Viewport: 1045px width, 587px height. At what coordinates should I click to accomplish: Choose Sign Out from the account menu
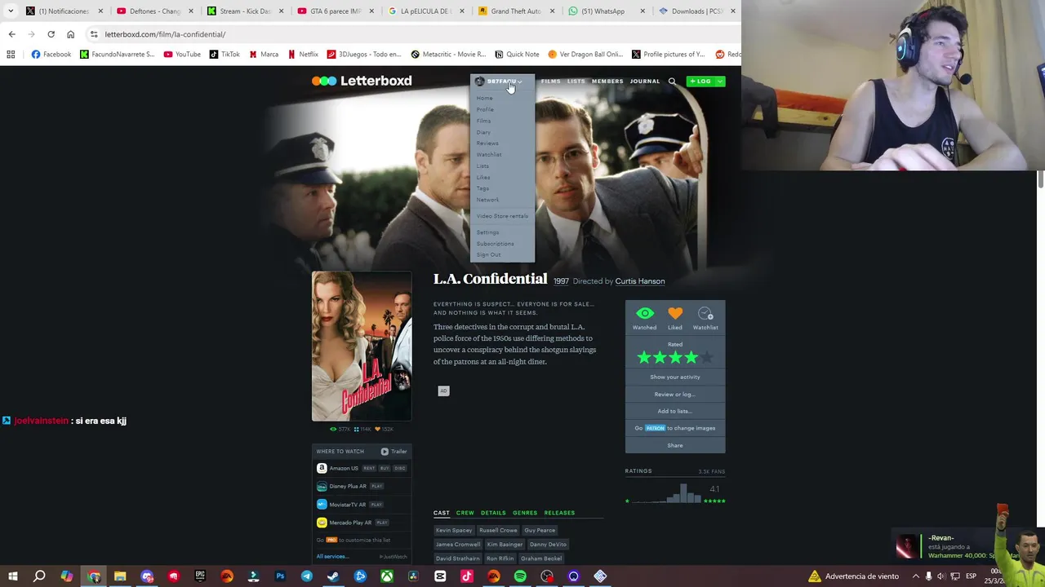point(489,254)
